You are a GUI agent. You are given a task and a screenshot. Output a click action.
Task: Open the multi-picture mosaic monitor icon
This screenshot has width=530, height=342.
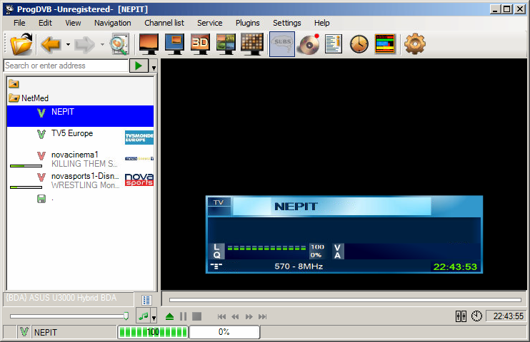(226, 44)
